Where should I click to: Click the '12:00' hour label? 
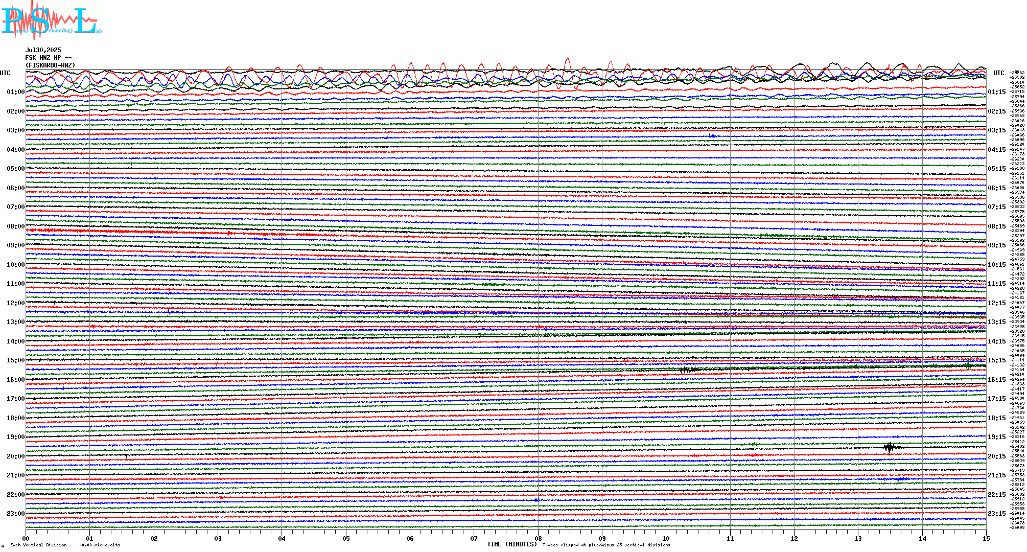[x=16, y=303]
